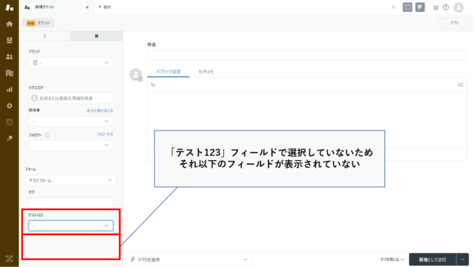Viewport: 475px width, 267px height.
Task: Click the リクエスタ search field
Action: (71, 98)
